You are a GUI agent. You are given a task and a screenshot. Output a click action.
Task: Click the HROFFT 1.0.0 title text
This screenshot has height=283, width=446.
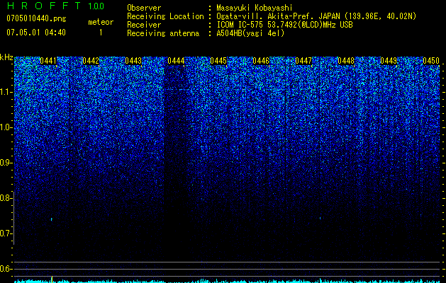point(55,6)
